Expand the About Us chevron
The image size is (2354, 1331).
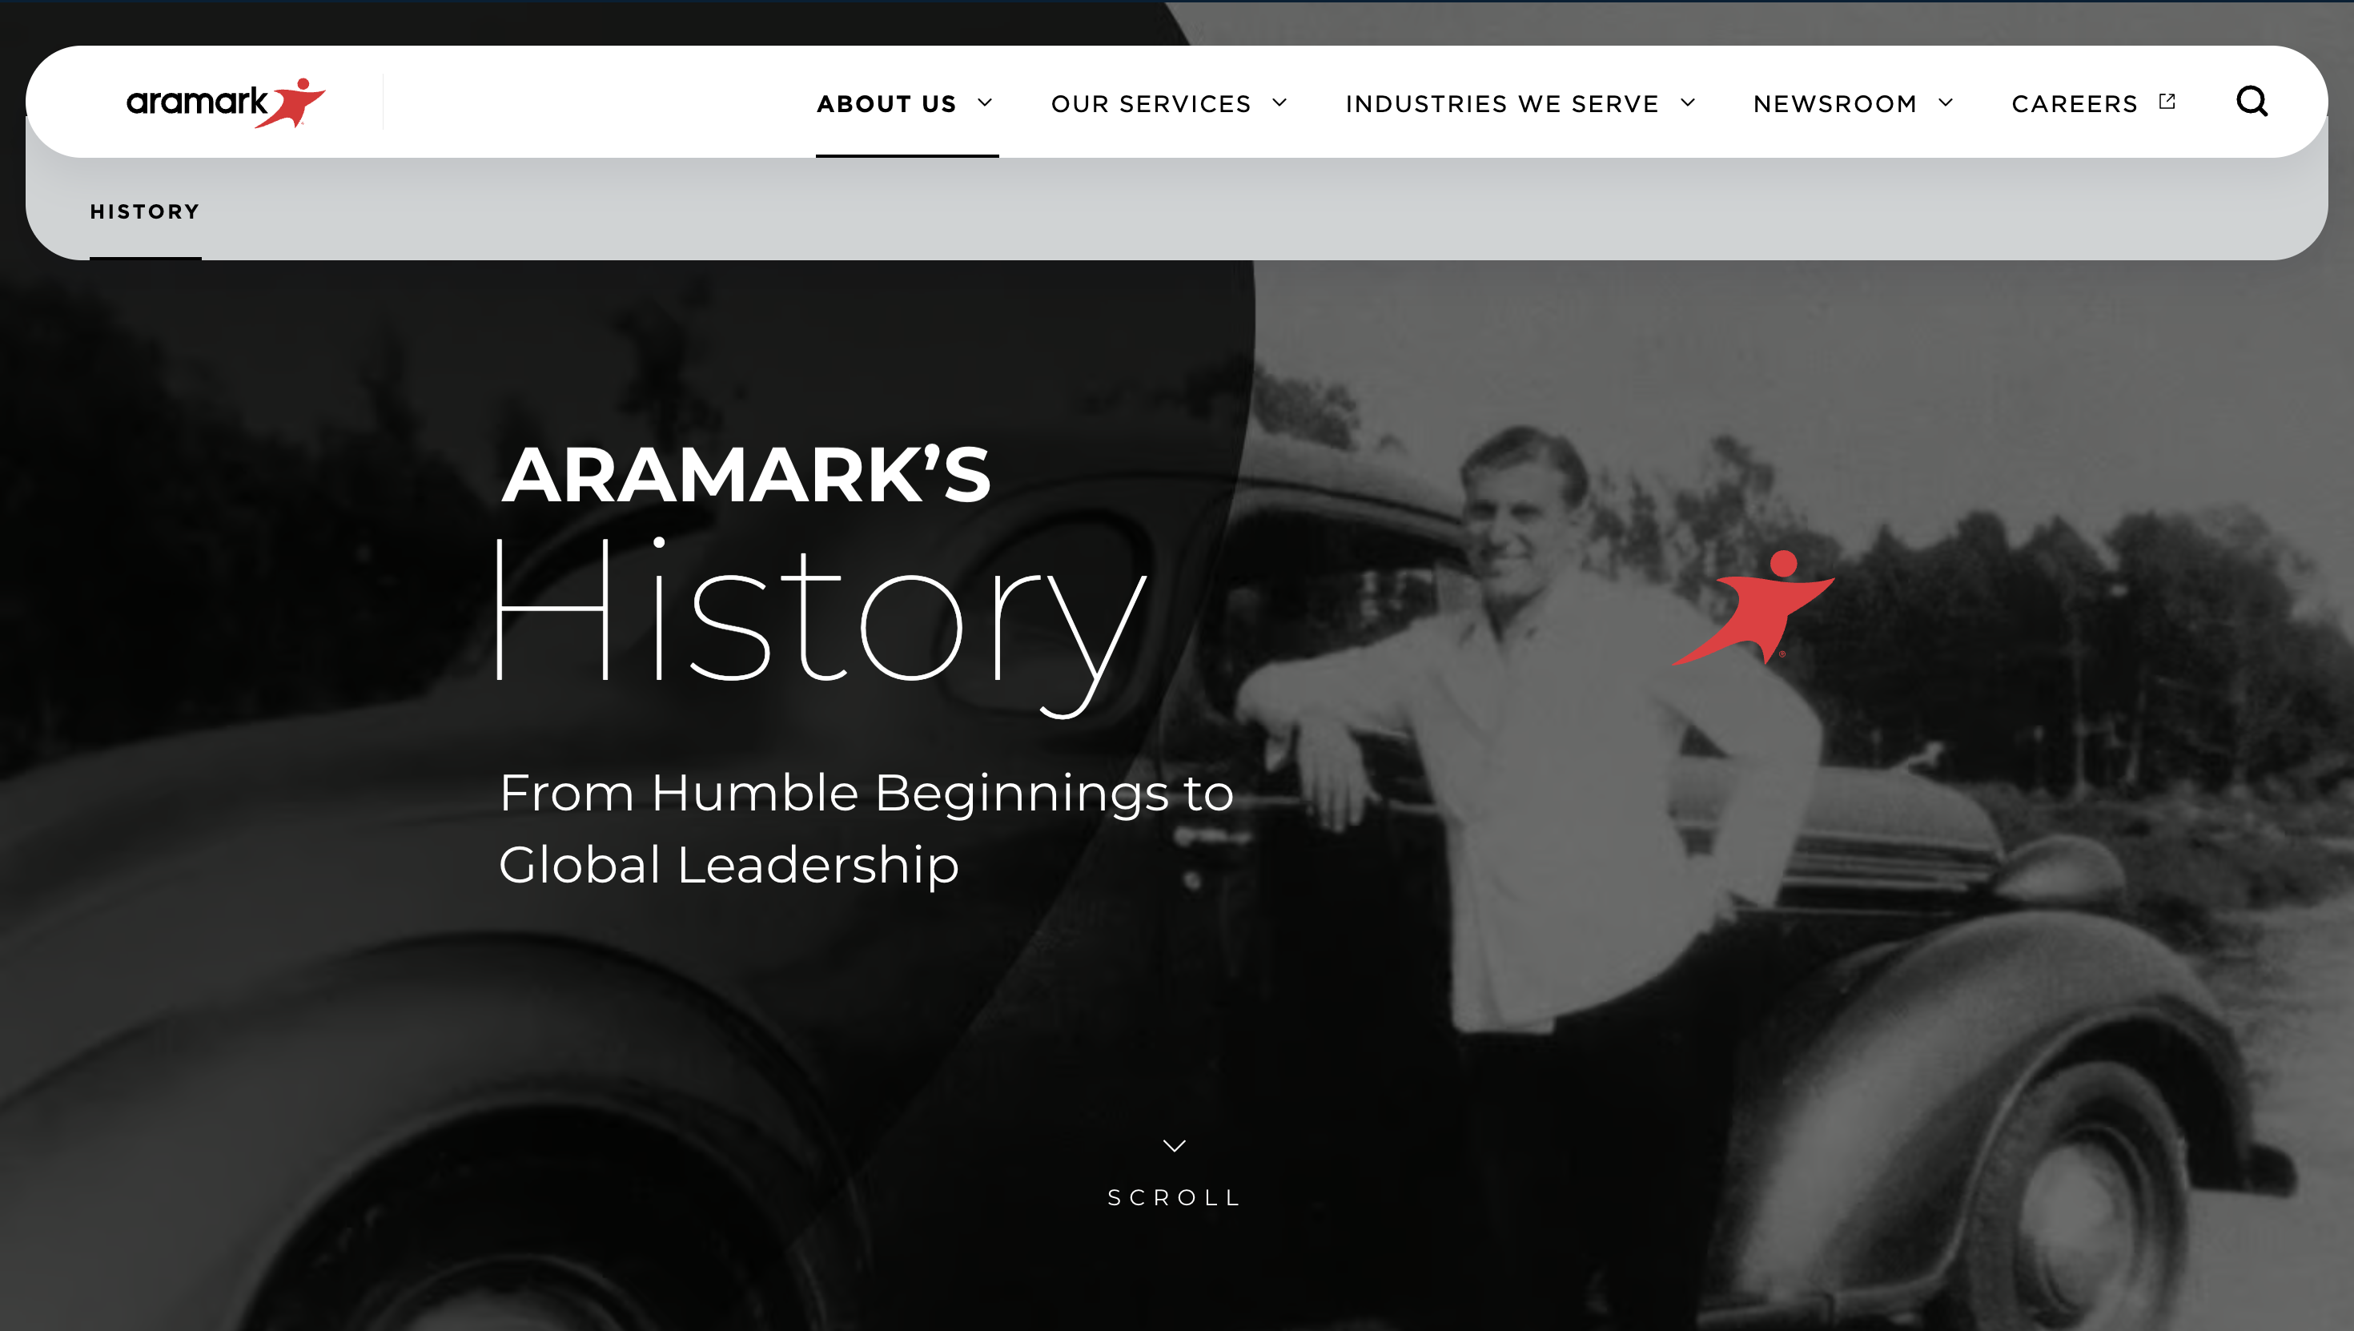pos(985,103)
